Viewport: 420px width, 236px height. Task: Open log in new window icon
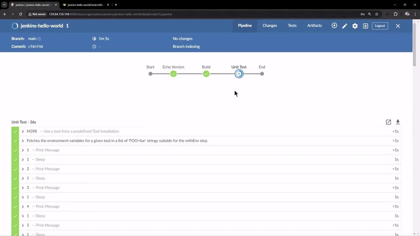tap(388, 122)
